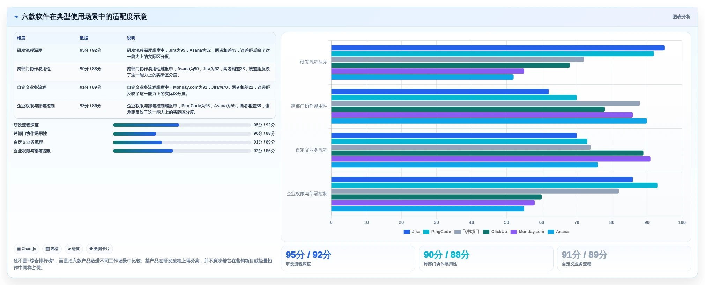Click the PingCode bar in the 研发流程深度 group
This screenshot has height=285, width=705.
point(492,54)
